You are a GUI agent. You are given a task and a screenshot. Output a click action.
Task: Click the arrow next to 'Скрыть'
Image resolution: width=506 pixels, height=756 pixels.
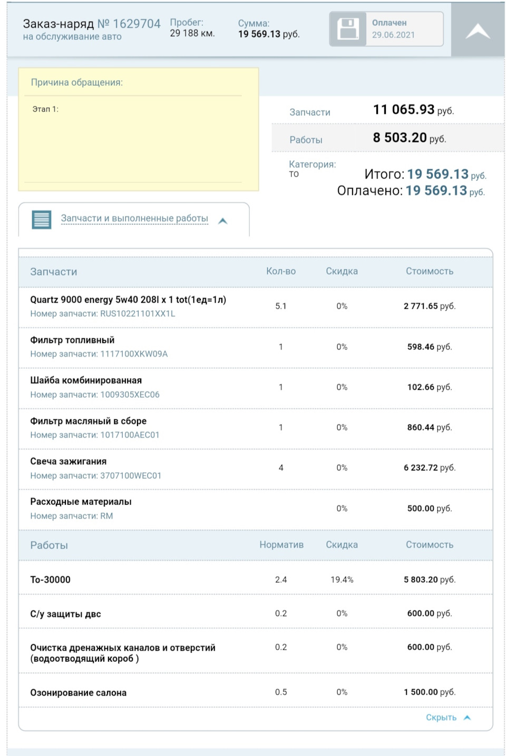click(x=467, y=717)
